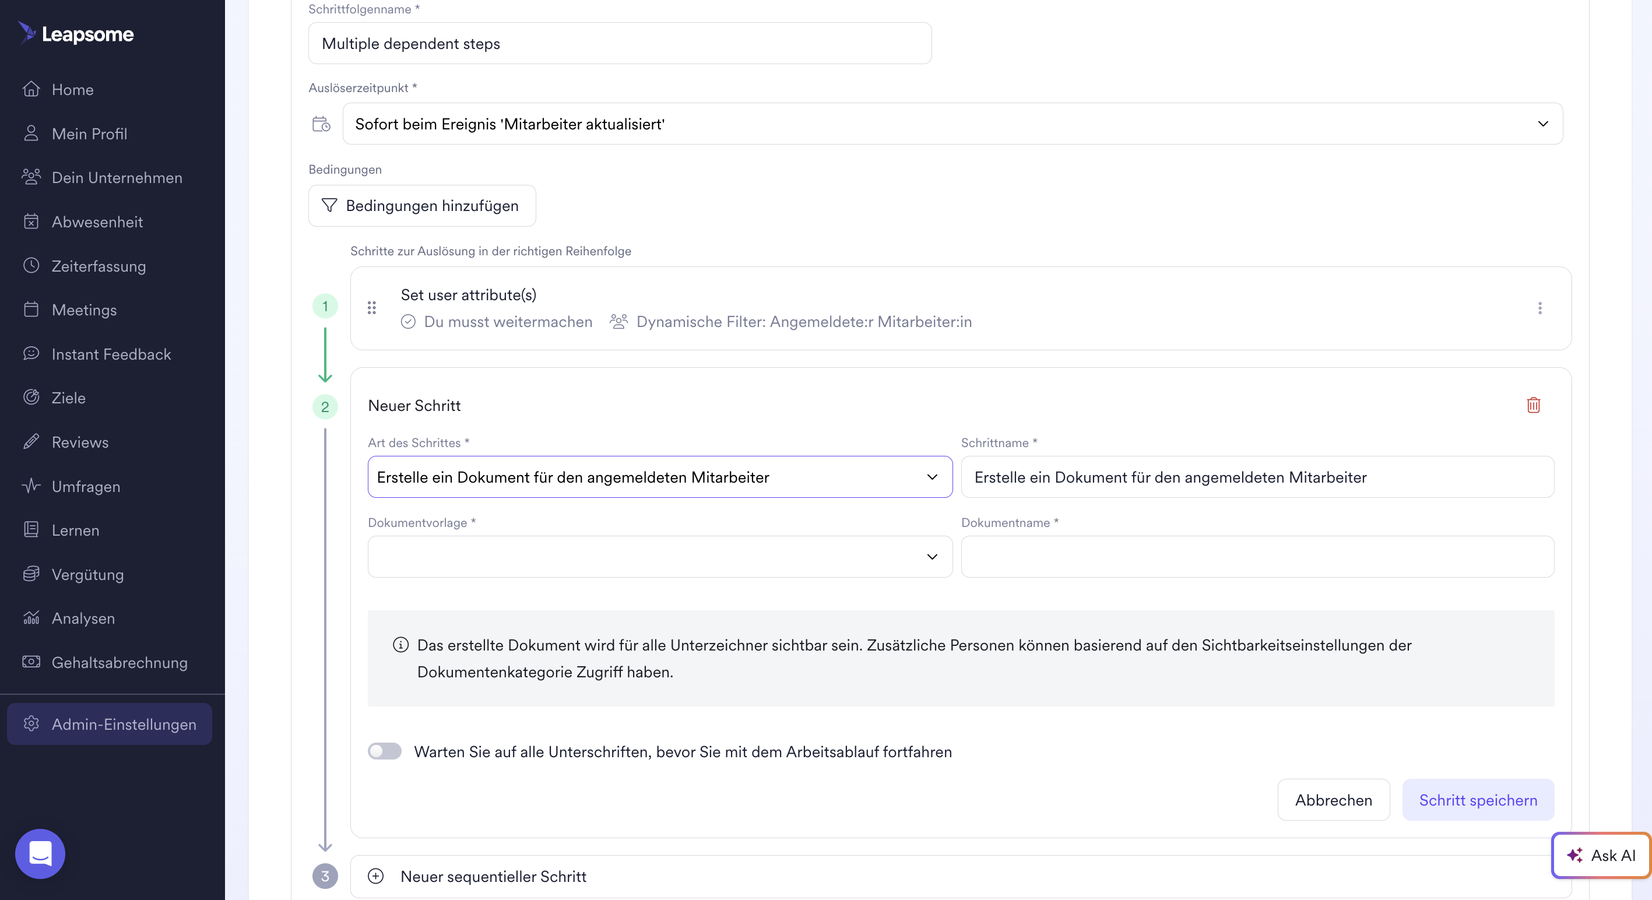Open Gehaltsabrechnung in sidebar
This screenshot has width=1652, height=900.
[x=119, y=662]
